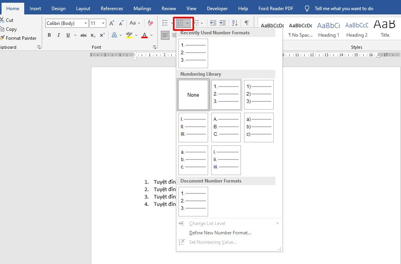
Task: Select None in the Numbering Library
Action: 193,95
